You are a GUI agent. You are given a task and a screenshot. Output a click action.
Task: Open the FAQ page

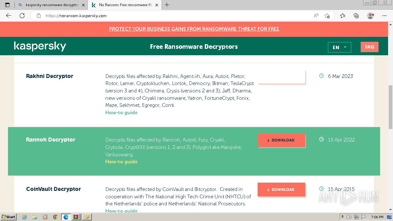pos(369,47)
